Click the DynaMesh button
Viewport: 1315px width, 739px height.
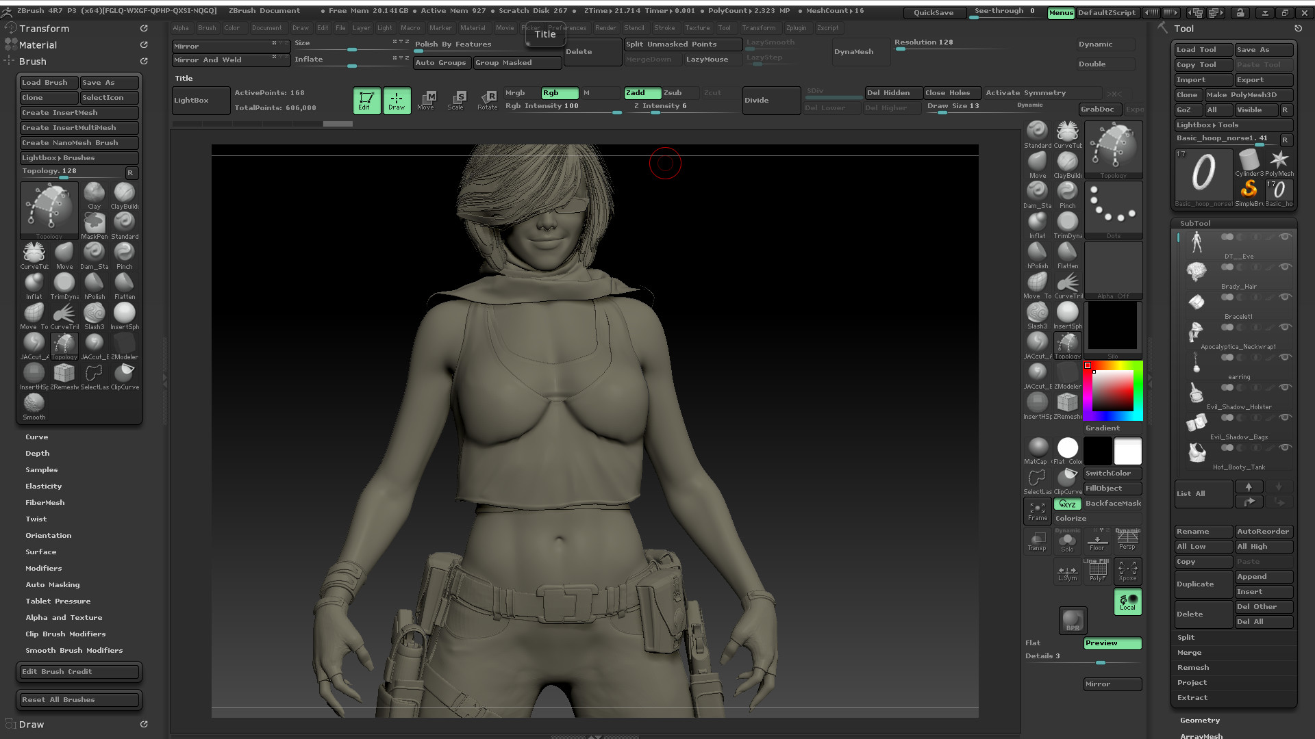[x=861, y=52]
